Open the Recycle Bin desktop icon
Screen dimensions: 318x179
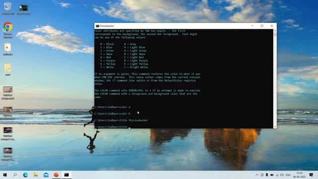coord(8,9)
